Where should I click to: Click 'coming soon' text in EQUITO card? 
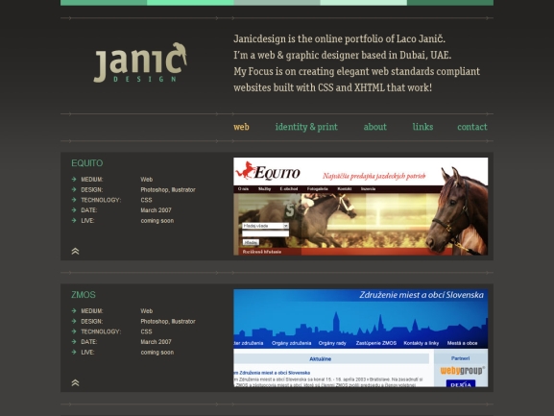[x=157, y=221]
